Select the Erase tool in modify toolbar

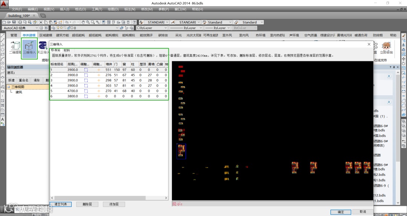(404, 36)
